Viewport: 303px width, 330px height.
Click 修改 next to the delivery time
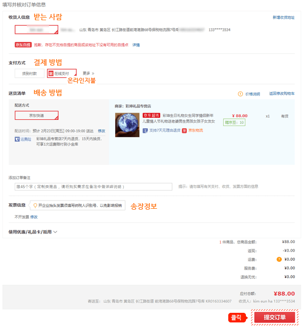click(x=102, y=131)
